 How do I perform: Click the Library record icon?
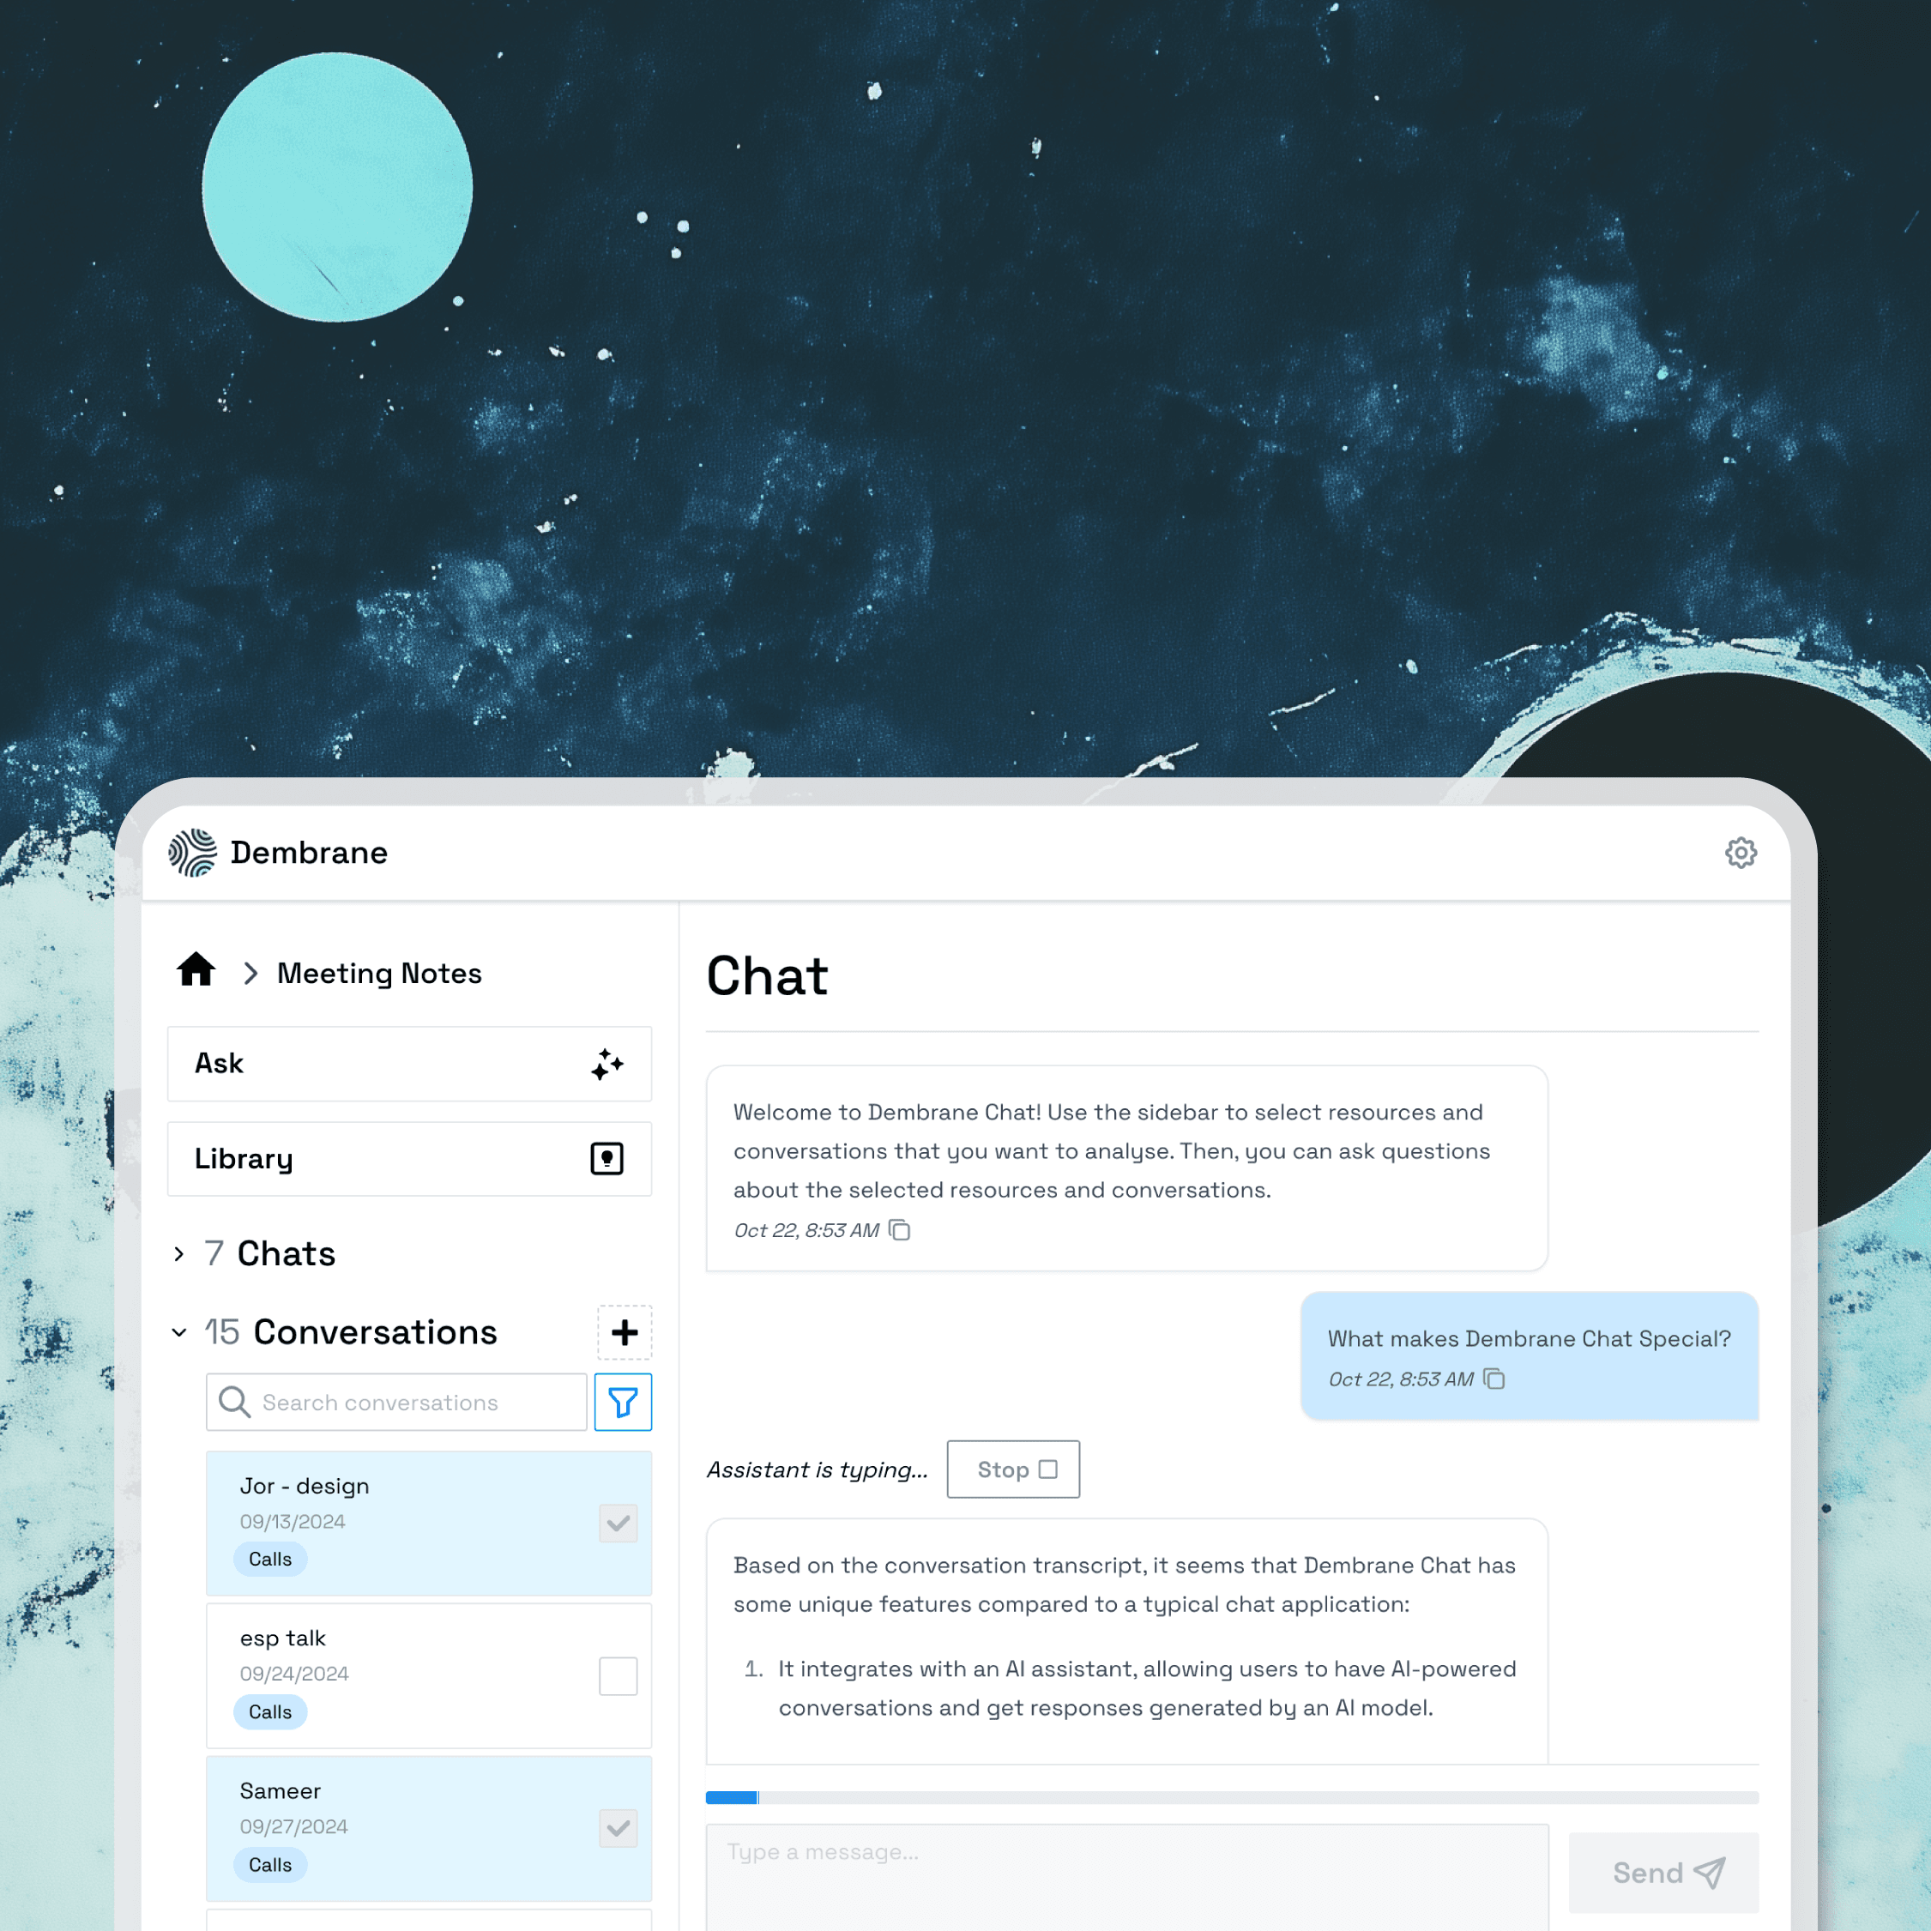[606, 1158]
